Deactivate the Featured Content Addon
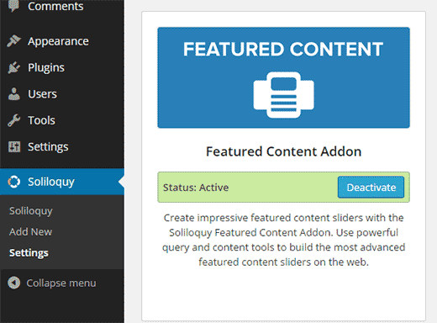437x323 pixels. [371, 188]
